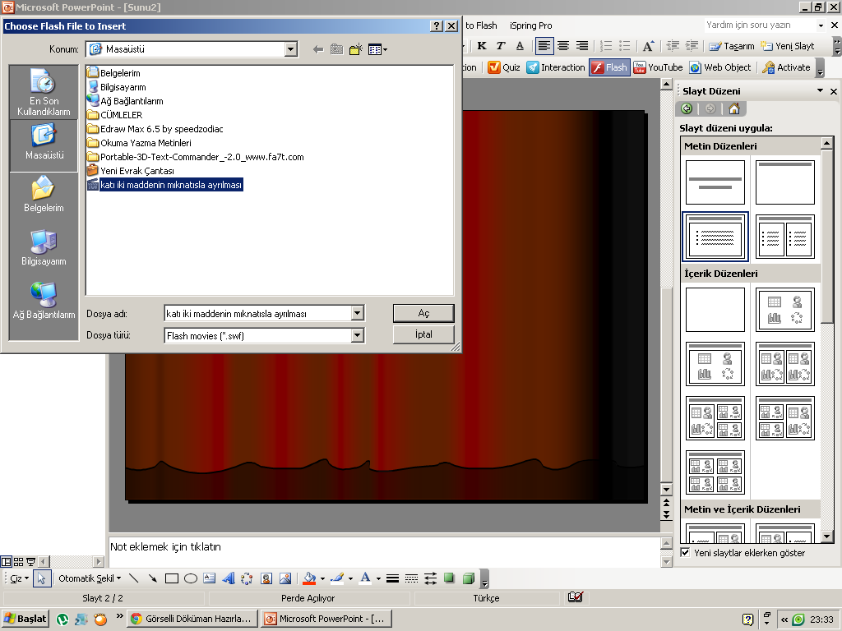This screenshot has width=842, height=631.
Task: Click the create new folder icon
Action: 355,49
